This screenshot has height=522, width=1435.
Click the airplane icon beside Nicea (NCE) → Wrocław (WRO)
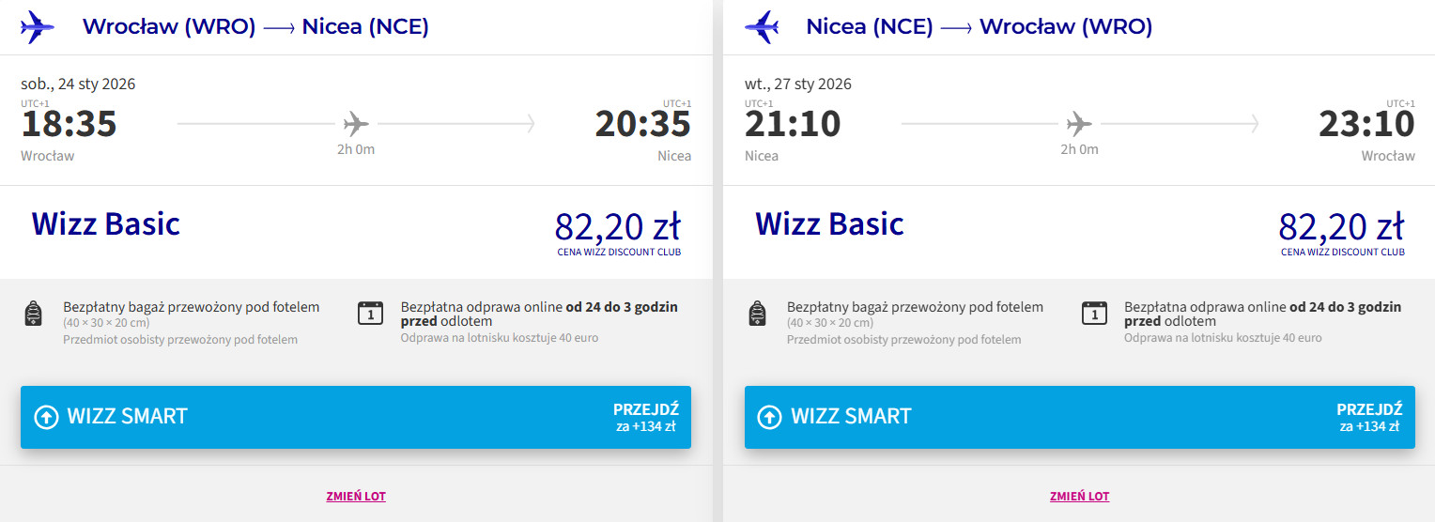[761, 27]
